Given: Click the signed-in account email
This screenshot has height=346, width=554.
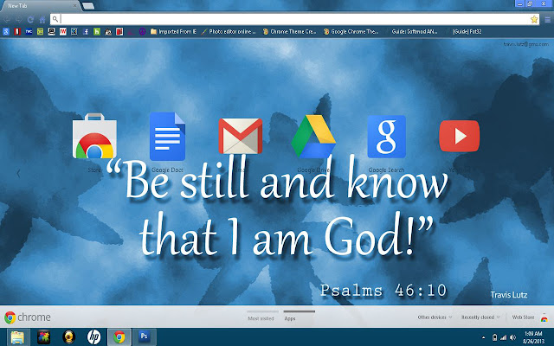Looking at the screenshot, I should point(525,44).
